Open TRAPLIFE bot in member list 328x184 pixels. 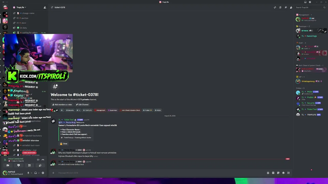coord(311,115)
